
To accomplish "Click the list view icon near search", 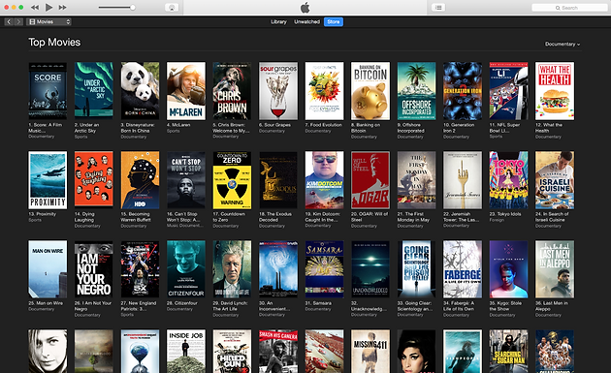I will coord(438,8).
